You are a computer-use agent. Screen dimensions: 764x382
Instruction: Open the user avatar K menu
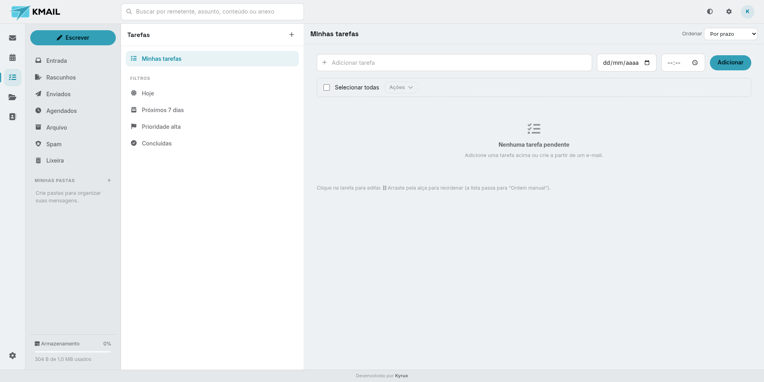748,12
